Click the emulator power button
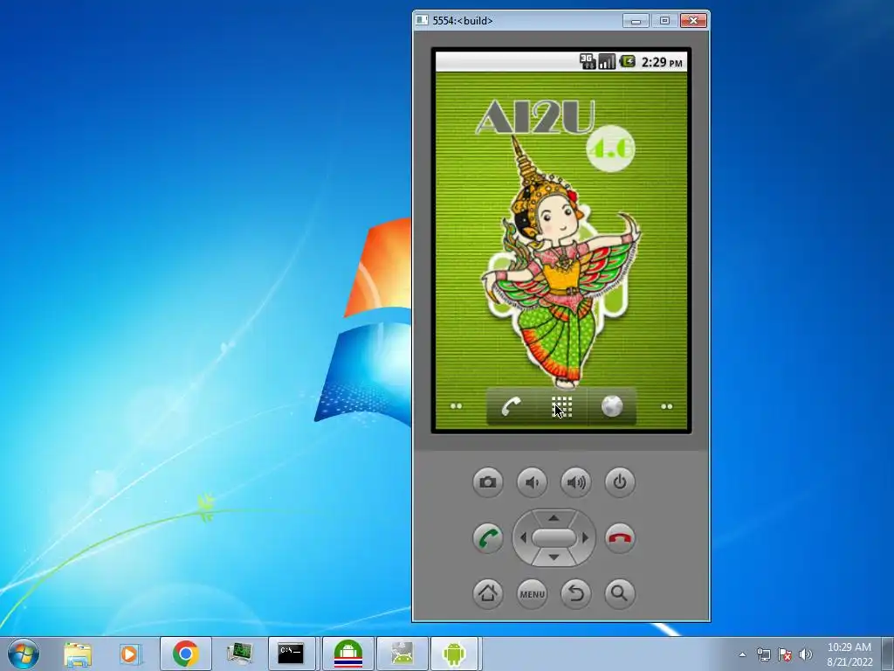Viewport: 894px width, 671px height. [620, 482]
